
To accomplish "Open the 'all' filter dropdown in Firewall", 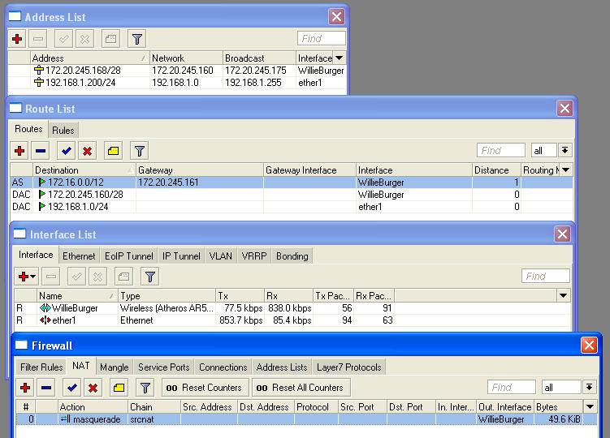I will tap(590, 387).
